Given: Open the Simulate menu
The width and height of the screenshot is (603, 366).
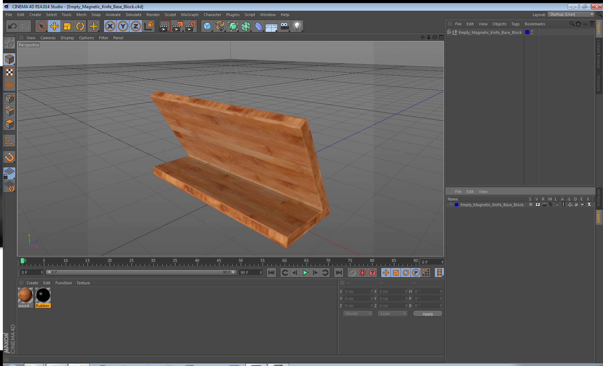Looking at the screenshot, I should click(133, 15).
